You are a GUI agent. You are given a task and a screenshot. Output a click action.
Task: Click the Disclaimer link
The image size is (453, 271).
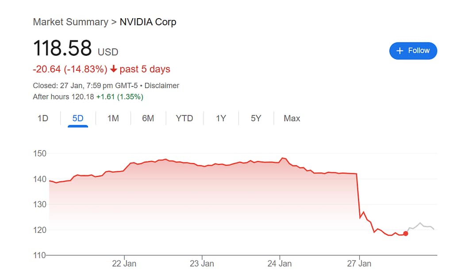coord(162,85)
